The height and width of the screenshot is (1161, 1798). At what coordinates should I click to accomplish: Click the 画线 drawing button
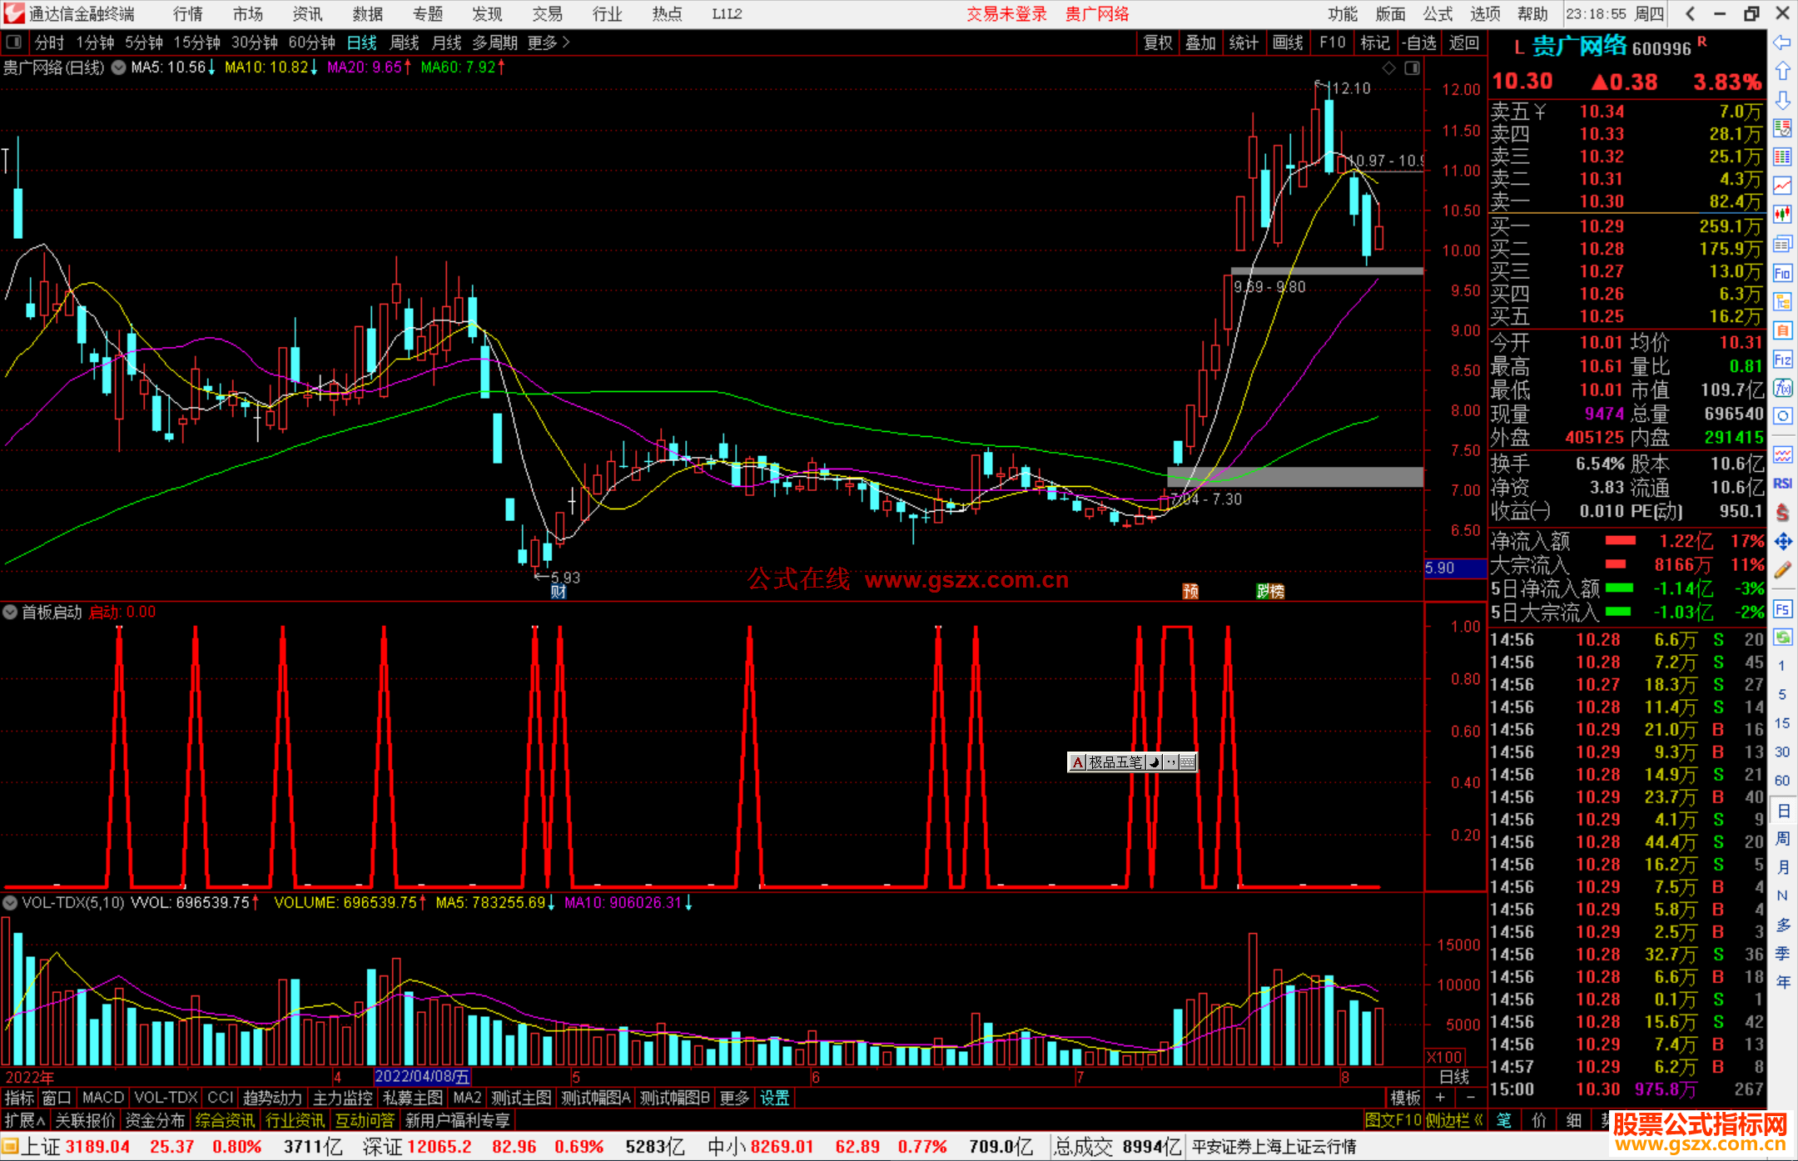tap(1288, 42)
